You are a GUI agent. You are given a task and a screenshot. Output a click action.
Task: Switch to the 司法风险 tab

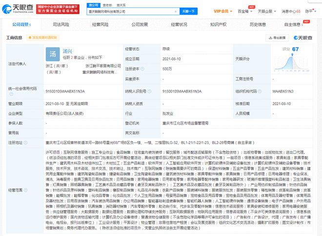point(60,23)
